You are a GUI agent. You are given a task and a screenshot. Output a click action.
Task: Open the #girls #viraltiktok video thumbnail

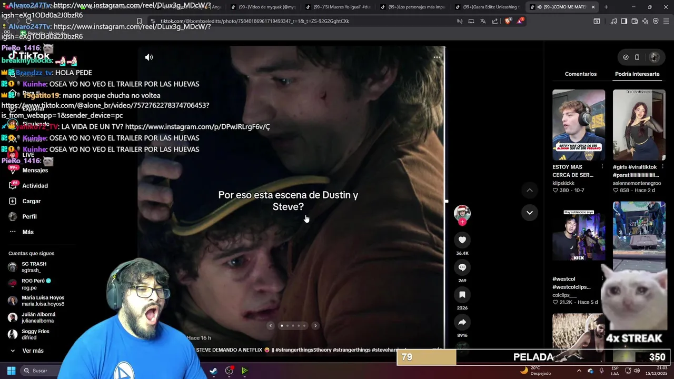click(639, 125)
